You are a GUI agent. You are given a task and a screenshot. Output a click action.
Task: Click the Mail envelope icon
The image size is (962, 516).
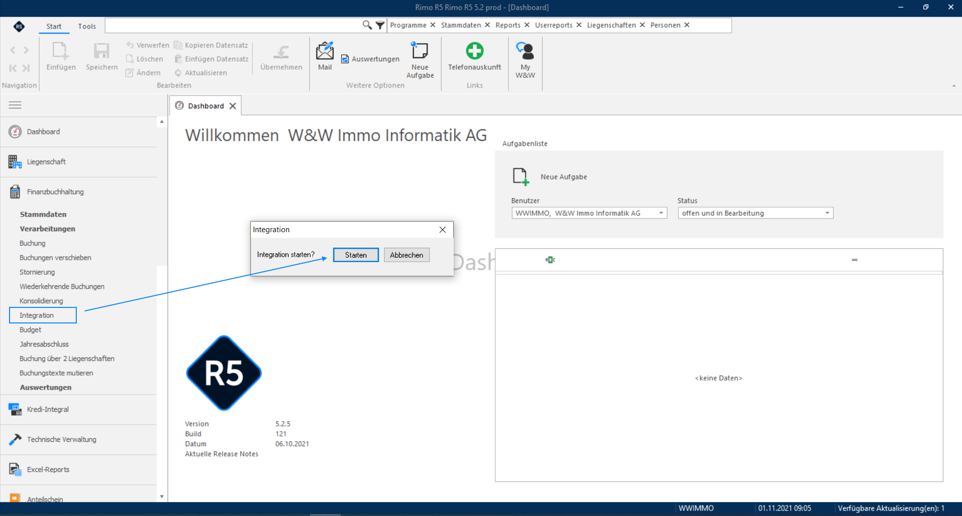click(x=325, y=51)
